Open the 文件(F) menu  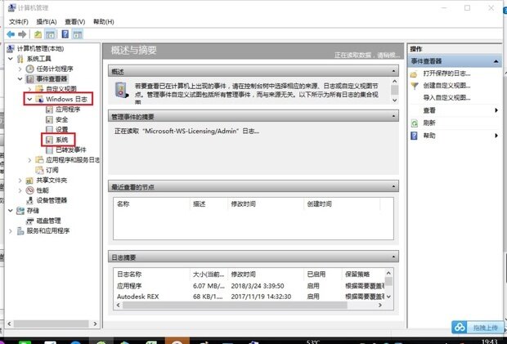click(19, 21)
